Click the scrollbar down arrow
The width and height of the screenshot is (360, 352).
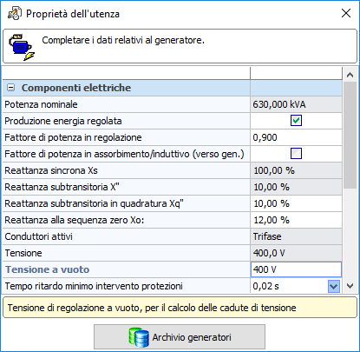350,286
